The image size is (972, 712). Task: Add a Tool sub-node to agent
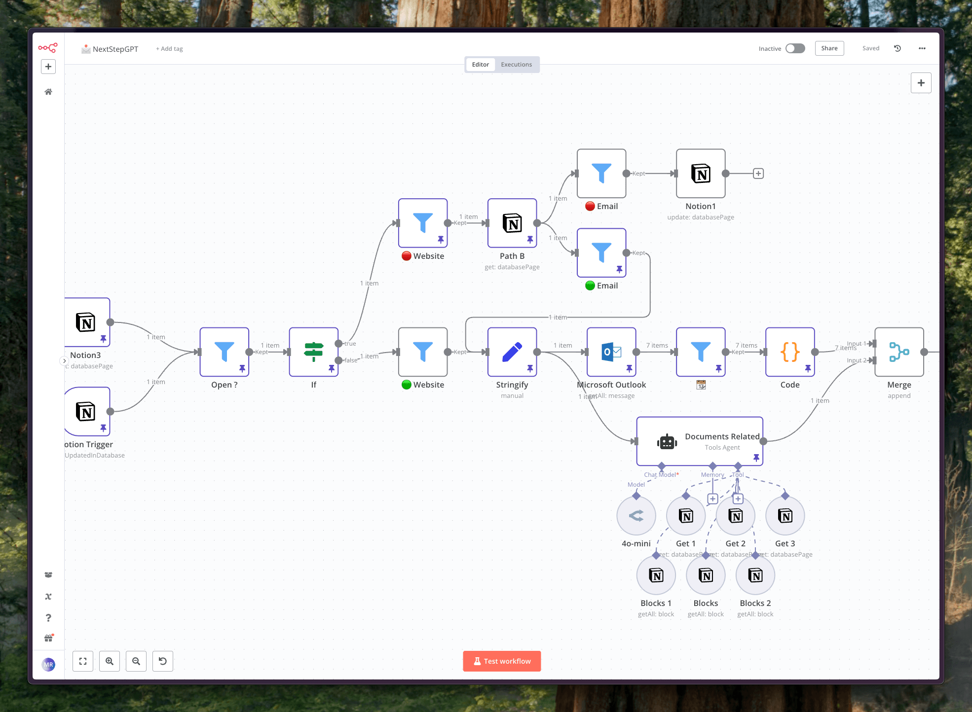coord(738,499)
